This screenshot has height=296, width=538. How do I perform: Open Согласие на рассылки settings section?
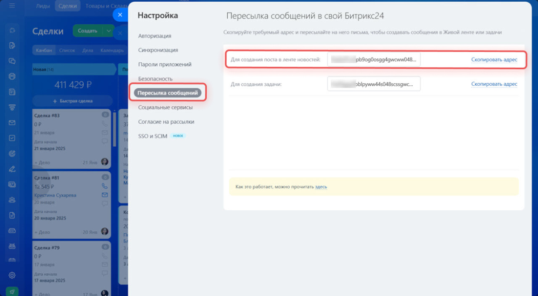(166, 122)
